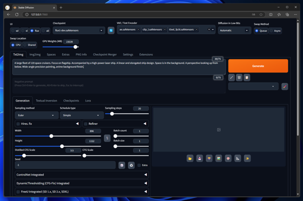Clear the prompt with trash icon
This screenshot has width=303, height=201.
tap(239, 78)
